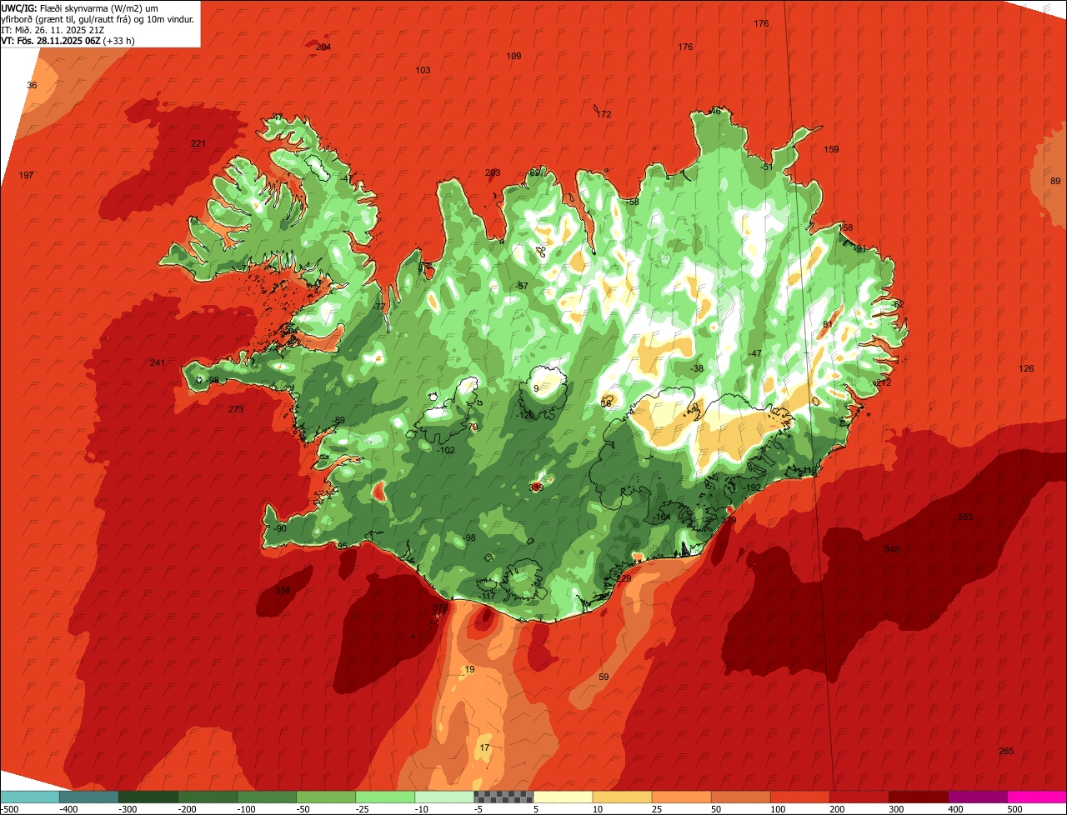The image size is (1067, 815).
Task: Click the 'IT: Mið. 26. 11. 2025 21Z' line
Action: click(53, 29)
